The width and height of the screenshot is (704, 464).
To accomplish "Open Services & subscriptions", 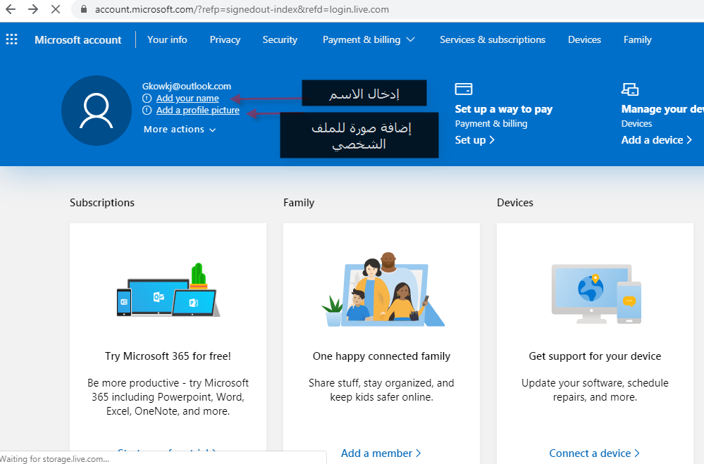I will pos(493,39).
